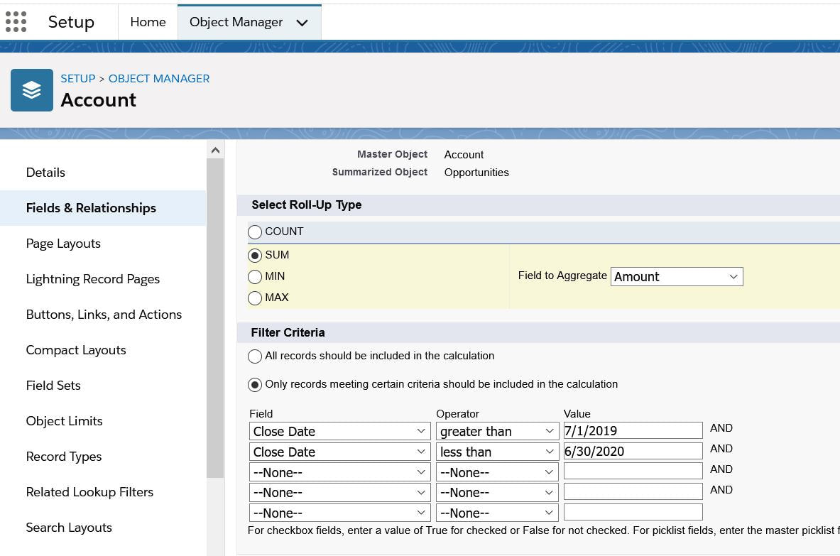Select the MIN roll-up type
The width and height of the screenshot is (840, 556).
pyautogui.click(x=255, y=276)
